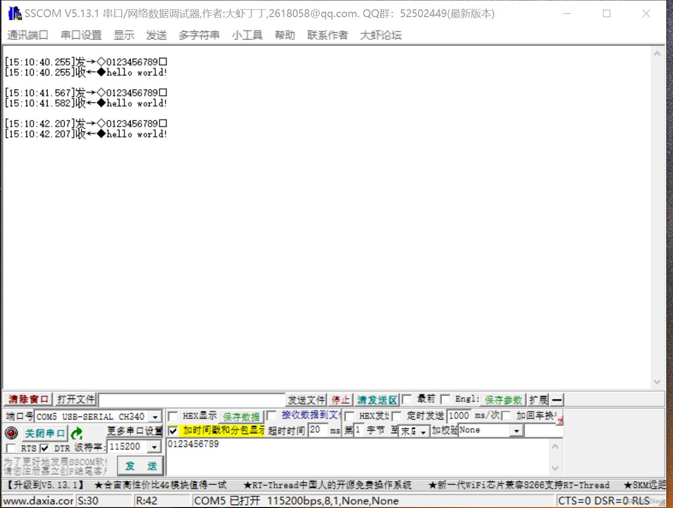673x508 pixels.
Task: Uncheck 加时间戳和分包显示 checkbox
Action: click(x=173, y=431)
